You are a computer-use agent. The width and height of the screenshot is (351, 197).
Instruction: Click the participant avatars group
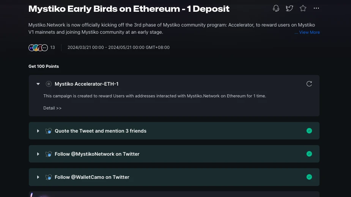[38, 47]
